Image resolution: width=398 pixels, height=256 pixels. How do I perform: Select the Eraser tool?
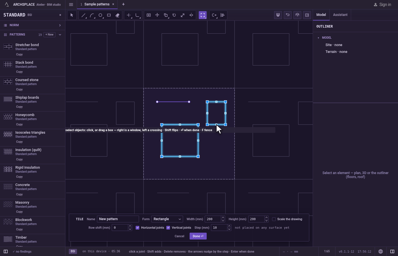tap(117, 15)
